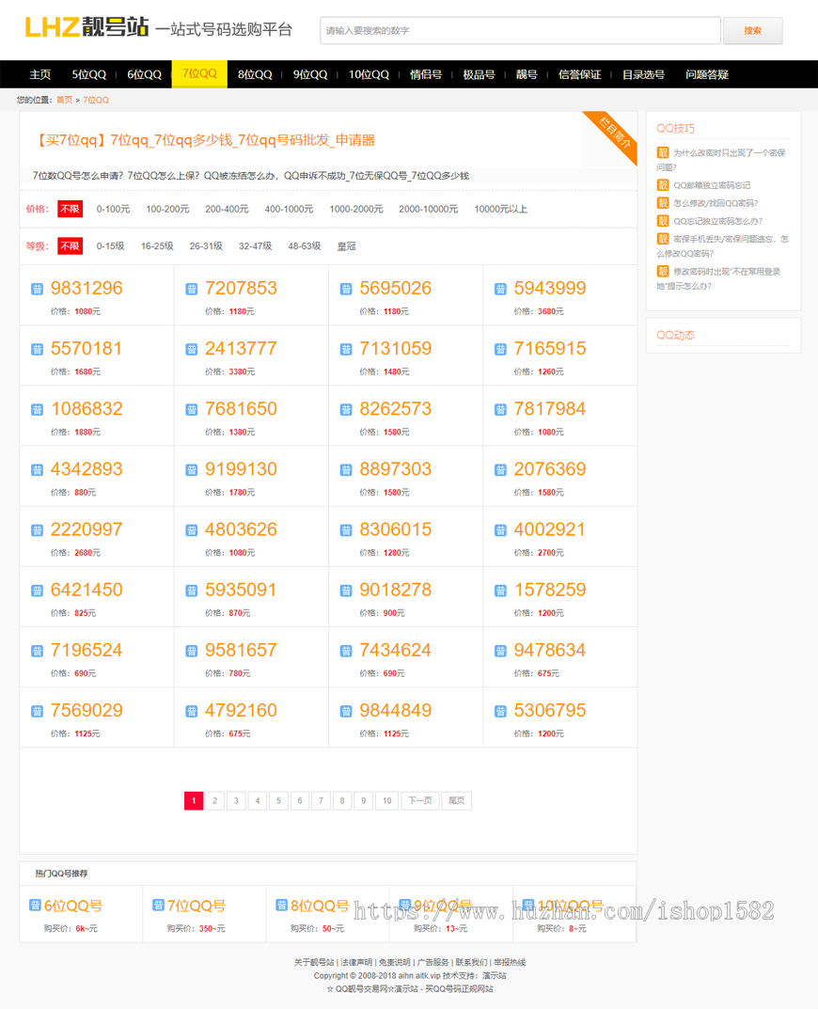Click the blue icon beside 7569029
This screenshot has height=1009, width=818.
(38, 711)
